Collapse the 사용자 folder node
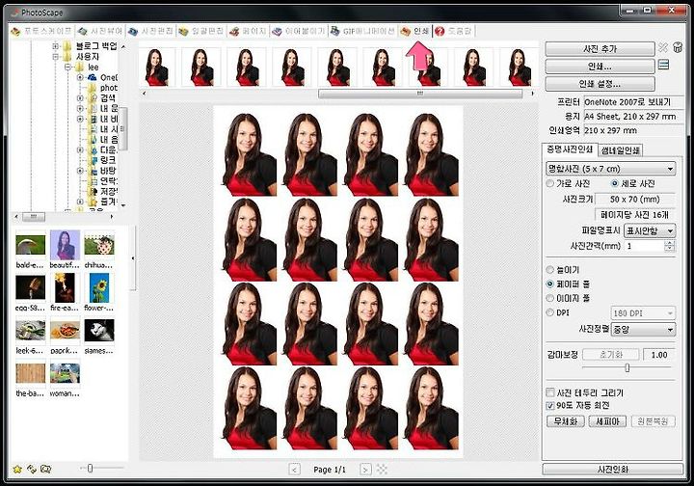 [55, 57]
